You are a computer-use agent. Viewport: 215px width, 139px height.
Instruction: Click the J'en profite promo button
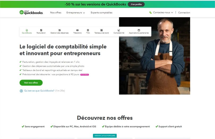pyautogui.click(x=136, y=4)
